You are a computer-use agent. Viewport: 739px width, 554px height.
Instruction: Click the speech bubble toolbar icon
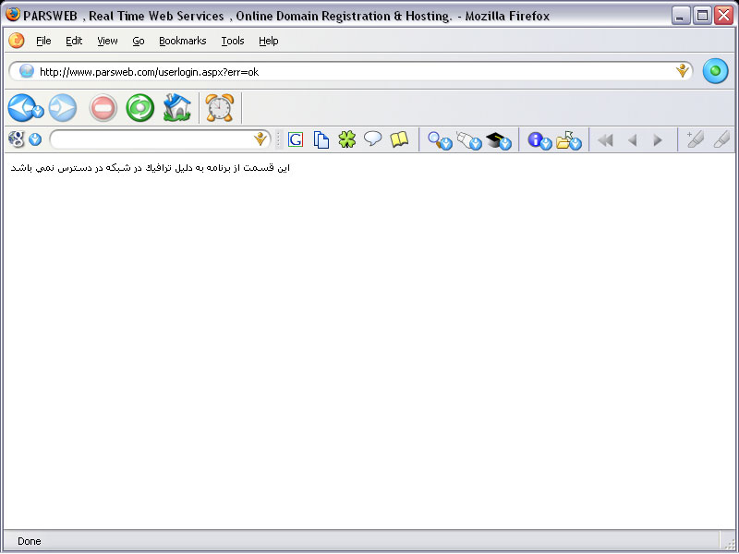372,139
